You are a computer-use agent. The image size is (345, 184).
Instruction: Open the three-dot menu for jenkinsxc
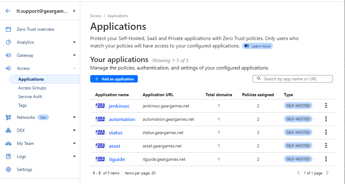pos(326,106)
